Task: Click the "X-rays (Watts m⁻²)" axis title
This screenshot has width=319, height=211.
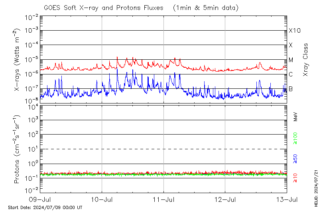Action: click(17, 60)
